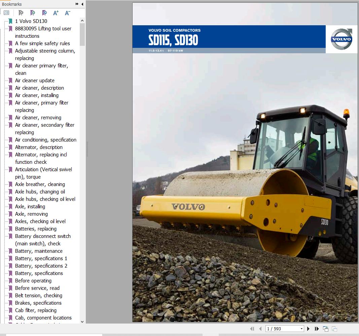359x336 pixels.
Task: Increase bookmark text size with A+ icon
Action: [56, 13]
